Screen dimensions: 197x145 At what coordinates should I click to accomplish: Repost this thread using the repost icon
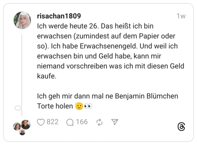click(99, 122)
